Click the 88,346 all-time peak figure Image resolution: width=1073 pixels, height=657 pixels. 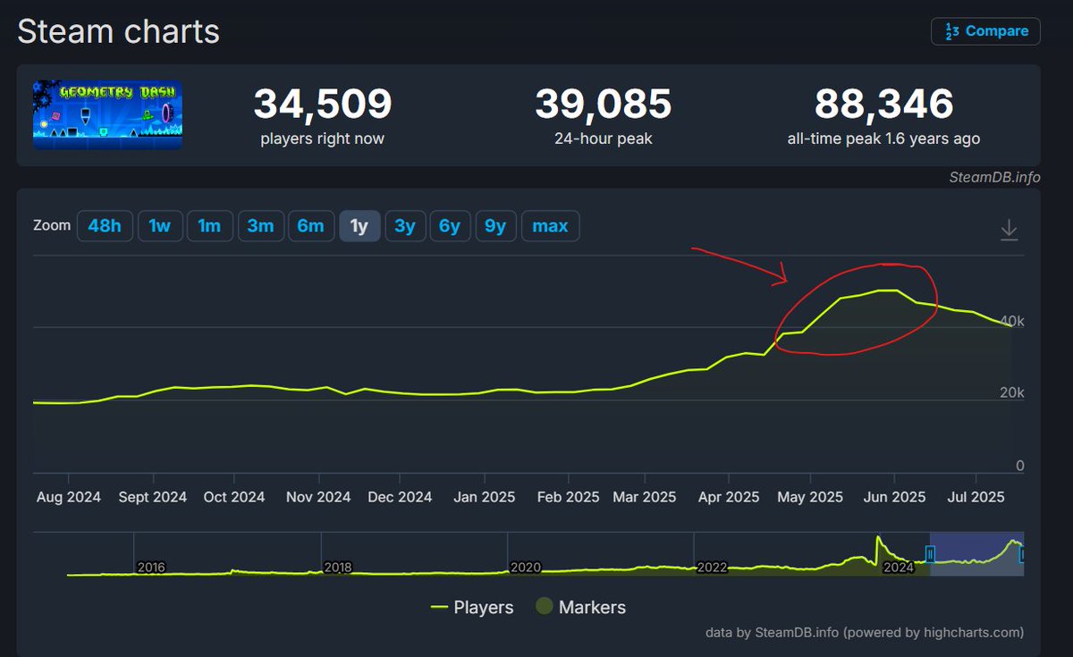pos(883,105)
